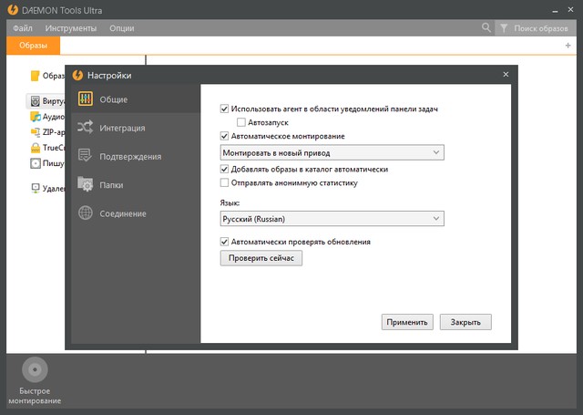Select the yellow Образы folder icon
This screenshot has height=415, width=583.
[35, 76]
